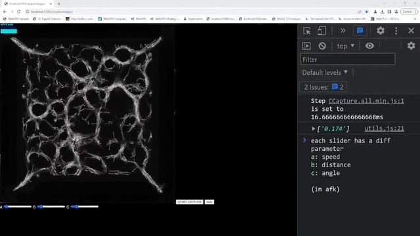The width and height of the screenshot is (420, 236).
Task: Click the bookmark star icon in address bar
Action: point(367,12)
